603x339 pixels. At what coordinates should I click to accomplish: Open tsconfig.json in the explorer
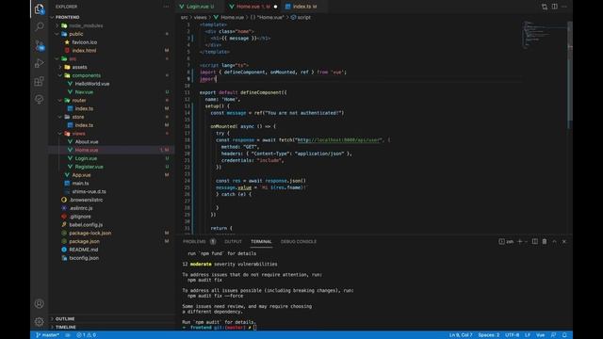(84, 258)
